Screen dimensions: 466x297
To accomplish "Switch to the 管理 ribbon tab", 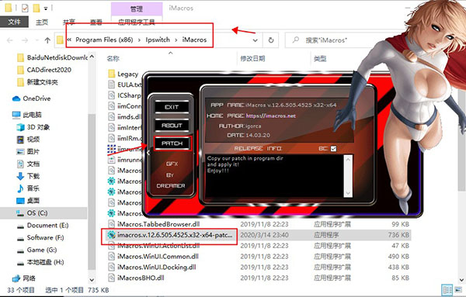I will 137,9.
